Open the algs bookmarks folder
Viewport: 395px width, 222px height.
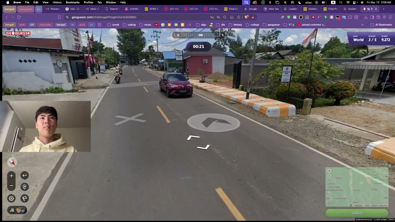click(x=201, y=25)
